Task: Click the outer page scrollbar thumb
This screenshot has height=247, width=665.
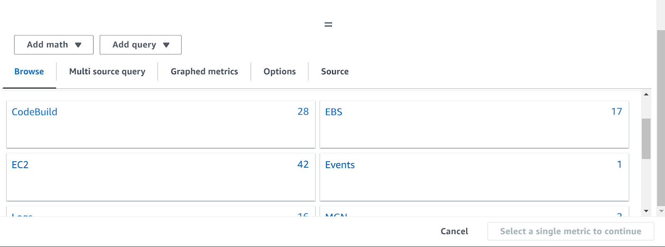Action: tap(661, 118)
